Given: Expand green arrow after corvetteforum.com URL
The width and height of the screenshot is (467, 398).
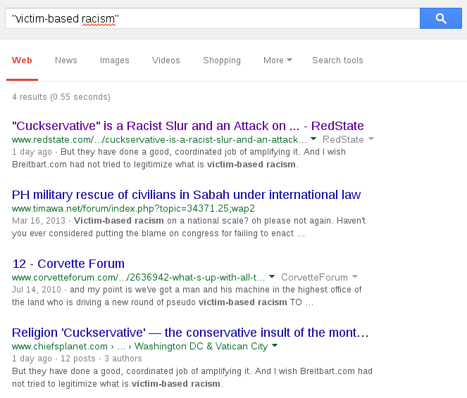Looking at the screenshot, I should 272,278.
